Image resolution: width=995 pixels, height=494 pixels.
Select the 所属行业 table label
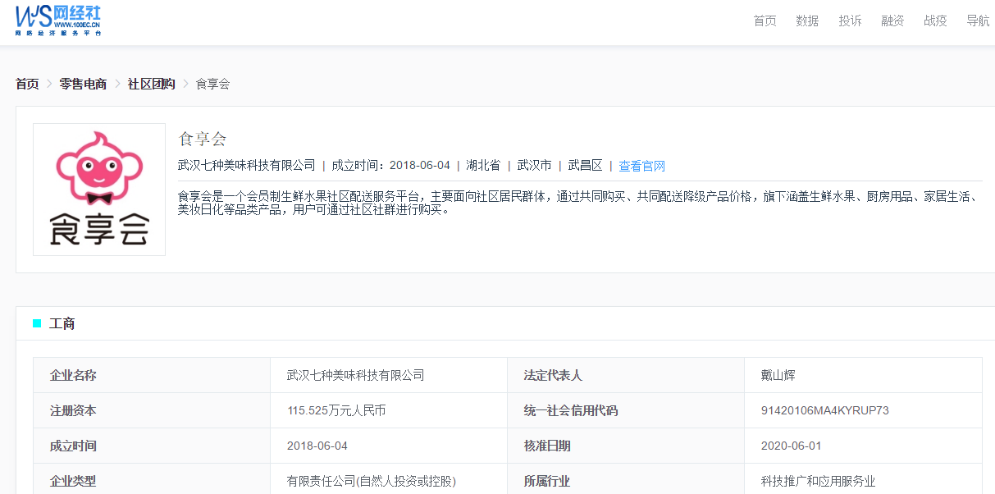(x=547, y=481)
